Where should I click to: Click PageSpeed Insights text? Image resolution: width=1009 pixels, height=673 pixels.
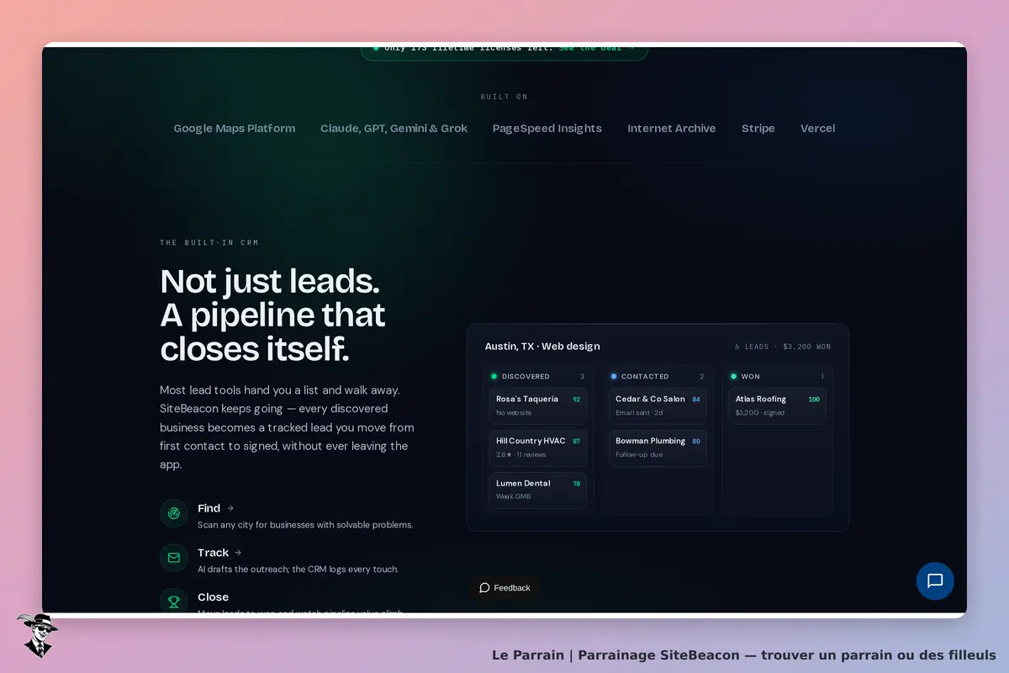(547, 129)
